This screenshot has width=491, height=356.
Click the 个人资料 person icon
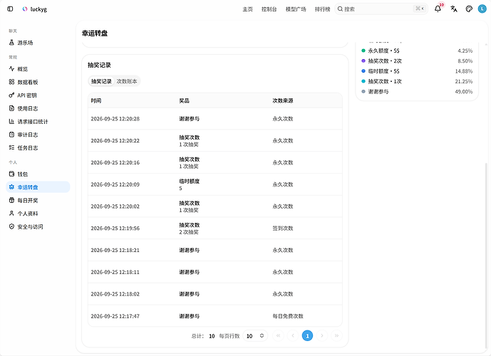[11, 214]
